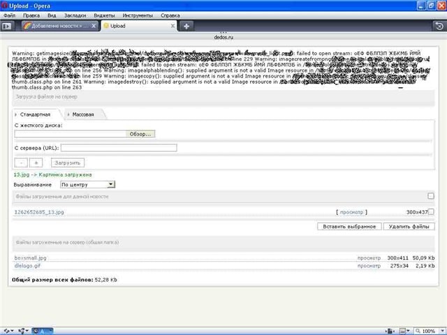The image size is (447, 335).
Task: Check the box for 1262652685_13.jpg
Action: [x=431, y=211]
